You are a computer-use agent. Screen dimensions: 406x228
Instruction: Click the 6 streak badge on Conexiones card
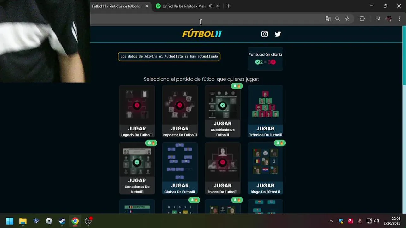pos(151,143)
